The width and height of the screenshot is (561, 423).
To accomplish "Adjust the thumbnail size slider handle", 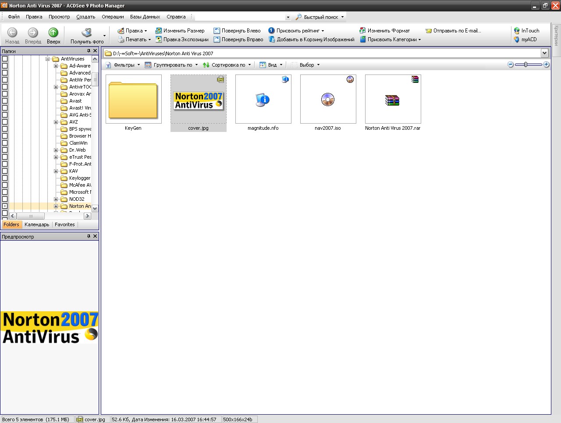I will coord(526,64).
